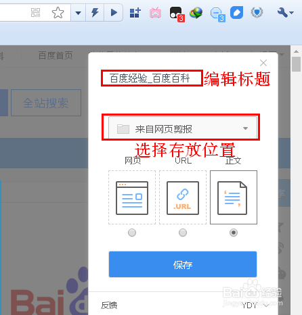Image resolution: width=302 pixels, height=315 pixels.
Task: Expand the YDY account dropdown
Action: [255, 306]
